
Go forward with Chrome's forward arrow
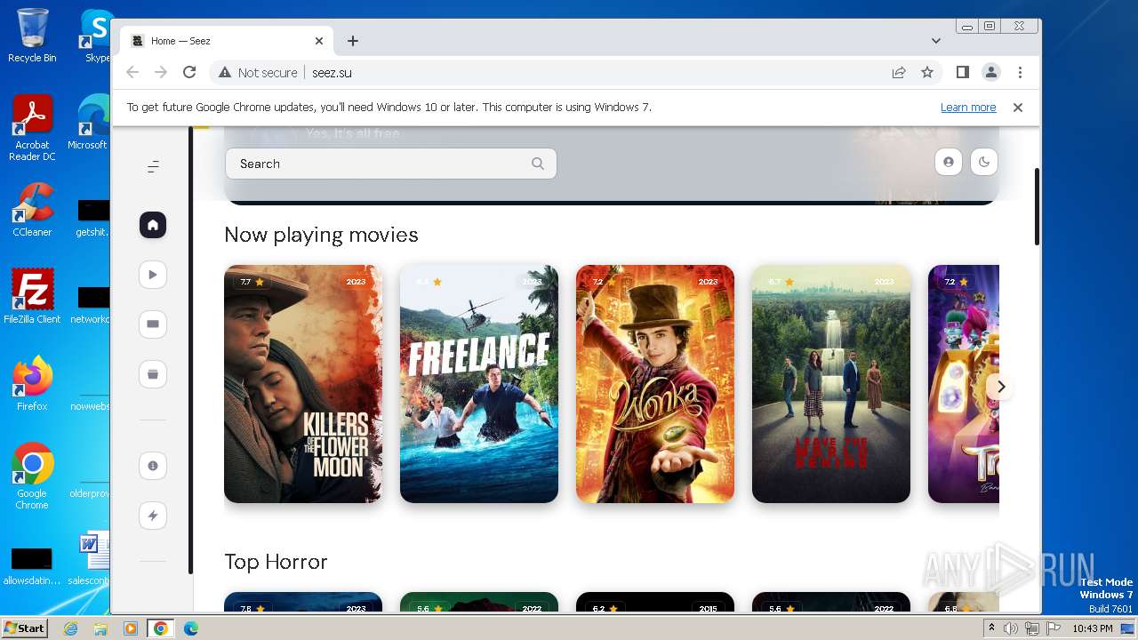click(161, 73)
